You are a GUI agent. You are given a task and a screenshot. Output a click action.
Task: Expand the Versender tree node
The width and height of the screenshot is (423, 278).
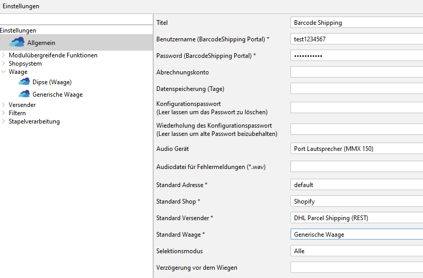click(x=4, y=105)
